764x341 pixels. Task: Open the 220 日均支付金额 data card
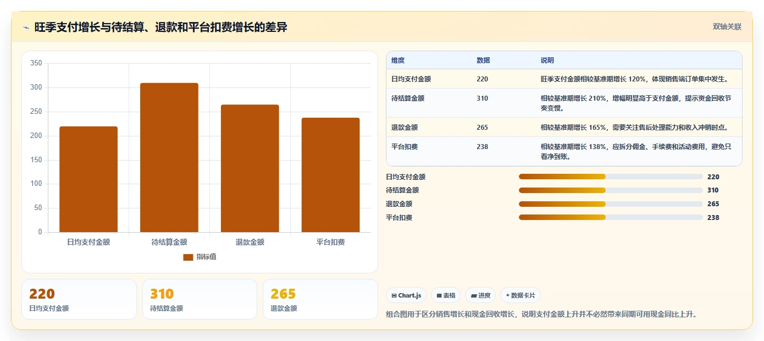tap(79, 299)
